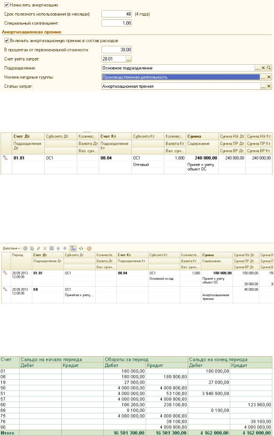
Task: Open help via the question mark icon
Action: tap(89, 248)
